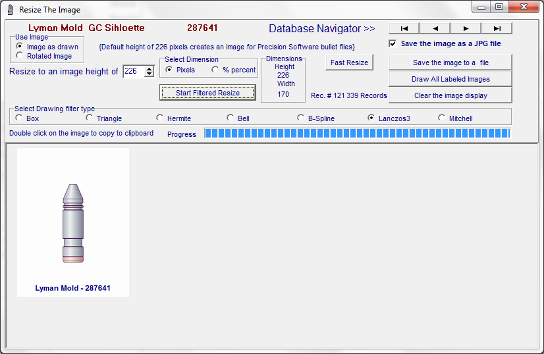The image size is (544, 354).
Task: Click 'Draw All Labeled Images' button
Action: [x=450, y=79]
